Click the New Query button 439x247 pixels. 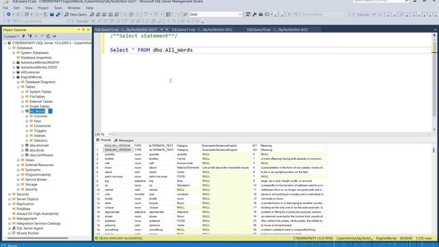(76, 14)
